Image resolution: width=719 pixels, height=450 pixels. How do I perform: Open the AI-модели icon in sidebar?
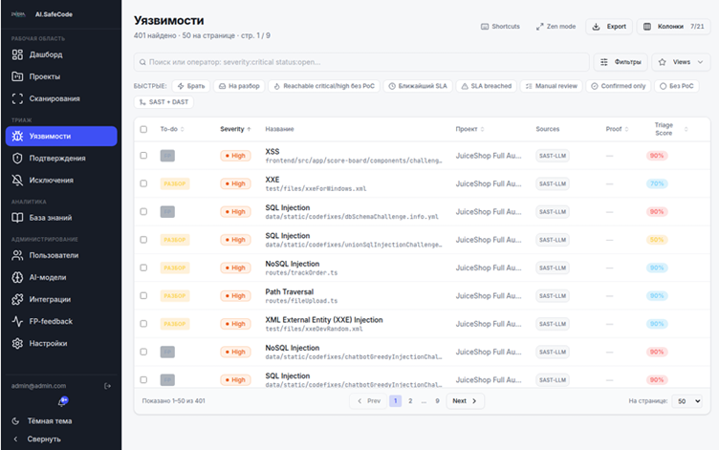pyautogui.click(x=17, y=277)
